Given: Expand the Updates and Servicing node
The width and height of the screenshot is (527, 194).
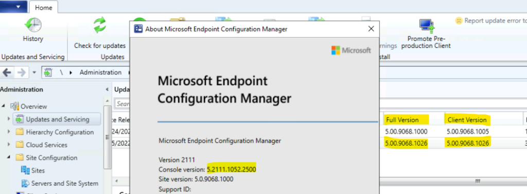Looking at the screenshot, I should (9, 119).
